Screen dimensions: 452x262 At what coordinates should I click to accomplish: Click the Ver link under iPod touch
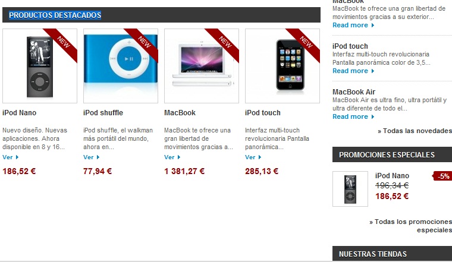[253, 157]
